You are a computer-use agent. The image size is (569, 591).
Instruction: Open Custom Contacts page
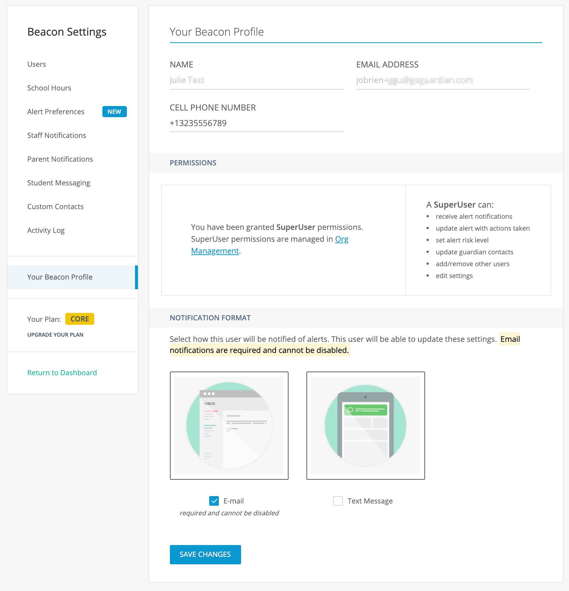pos(56,207)
